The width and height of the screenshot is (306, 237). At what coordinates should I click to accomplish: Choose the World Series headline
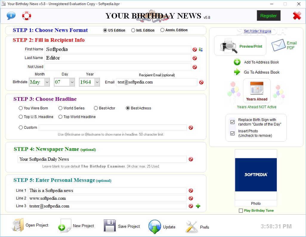point(60,108)
